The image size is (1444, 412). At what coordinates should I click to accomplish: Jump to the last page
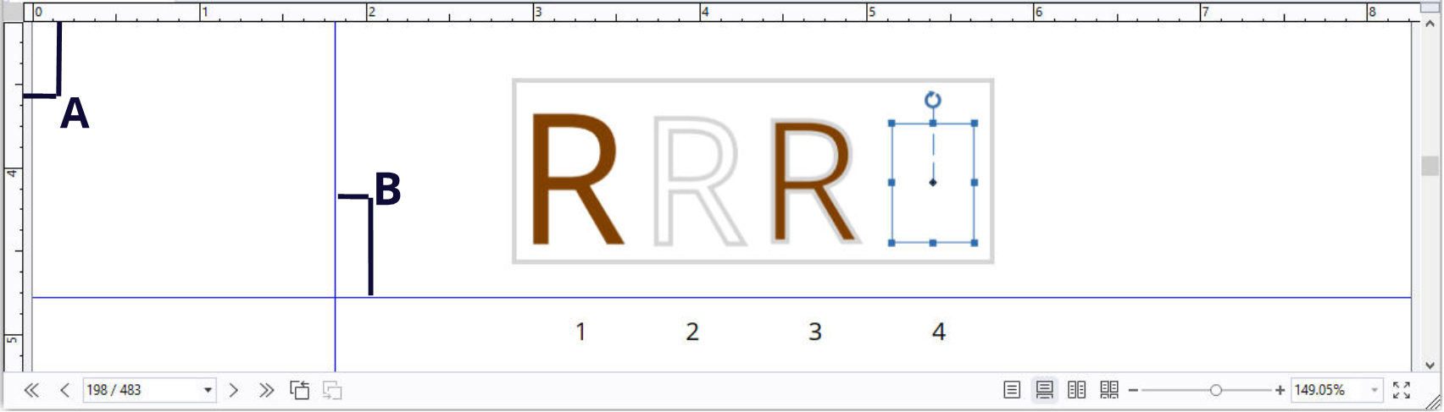pos(266,390)
